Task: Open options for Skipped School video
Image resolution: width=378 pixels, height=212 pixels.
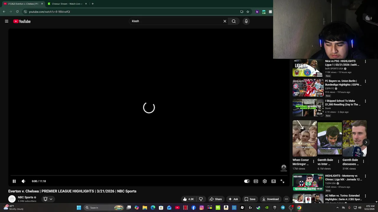Action: coord(365,101)
